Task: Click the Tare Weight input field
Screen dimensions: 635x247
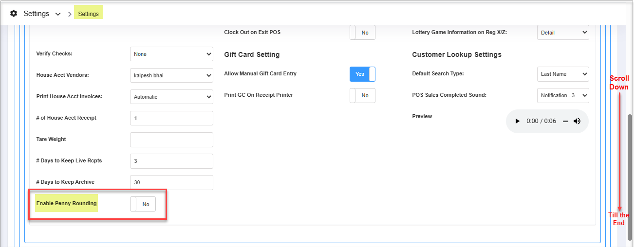Action: pyautogui.click(x=171, y=140)
